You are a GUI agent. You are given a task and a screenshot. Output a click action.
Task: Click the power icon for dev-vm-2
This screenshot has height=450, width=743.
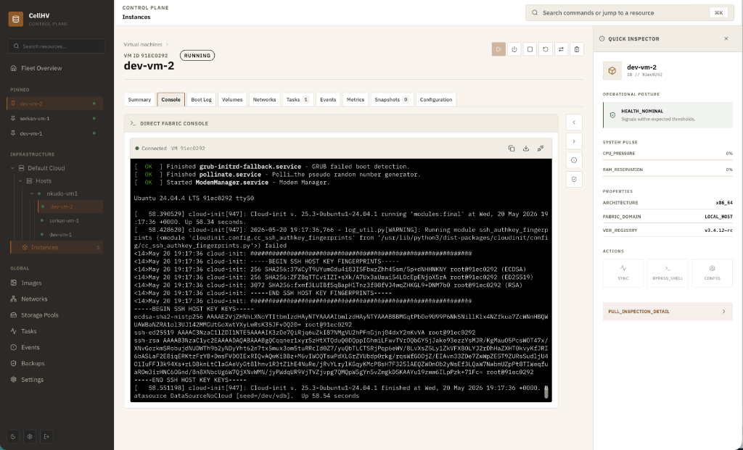tap(514, 49)
